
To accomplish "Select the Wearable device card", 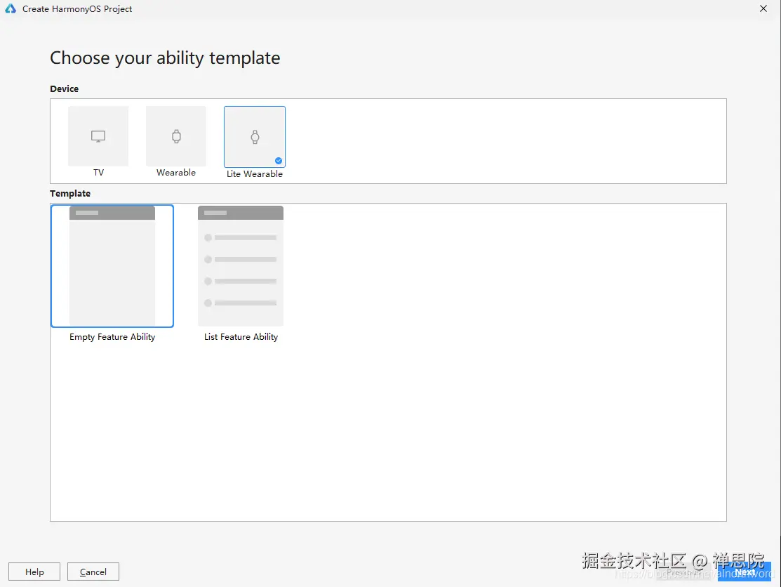I will [176, 136].
